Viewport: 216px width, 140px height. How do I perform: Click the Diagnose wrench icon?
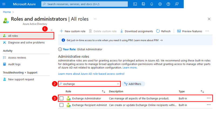(5, 42)
